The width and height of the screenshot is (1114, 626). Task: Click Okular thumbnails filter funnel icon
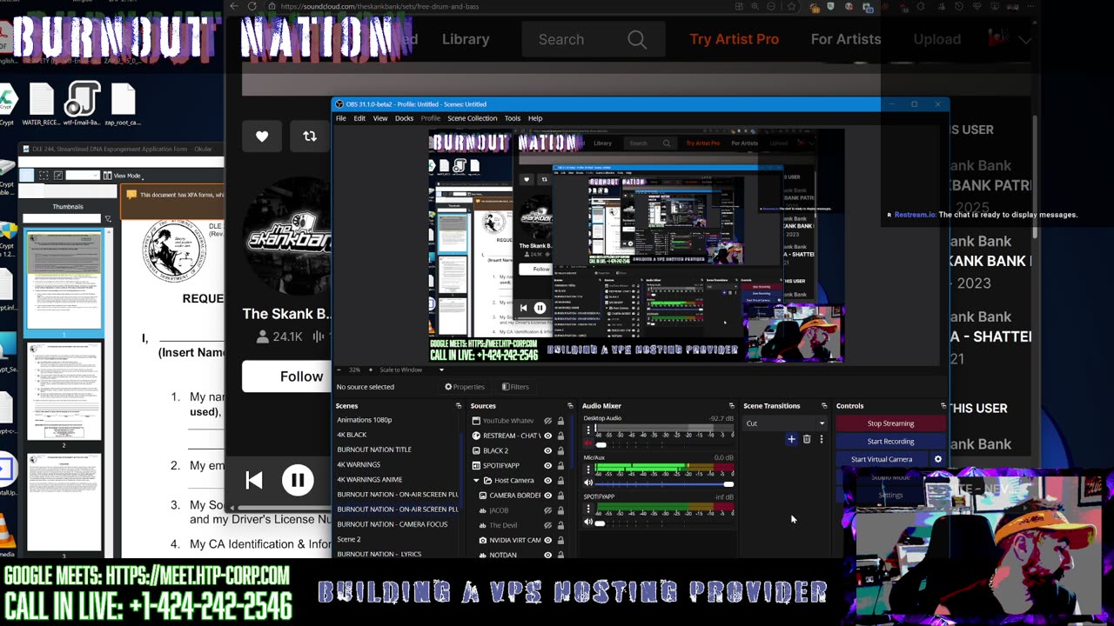click(x=108, y=219)
